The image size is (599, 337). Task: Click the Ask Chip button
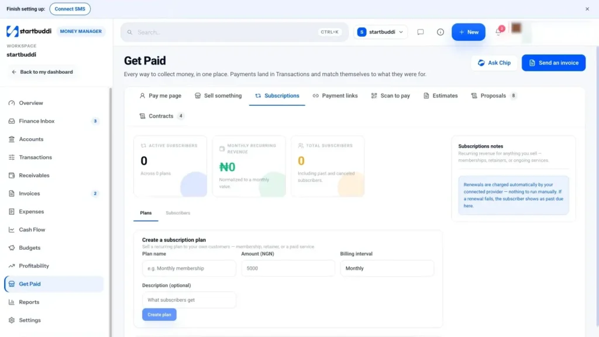494,63
